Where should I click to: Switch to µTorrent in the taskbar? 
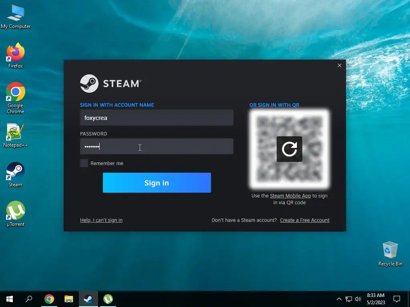click(108, 299)
